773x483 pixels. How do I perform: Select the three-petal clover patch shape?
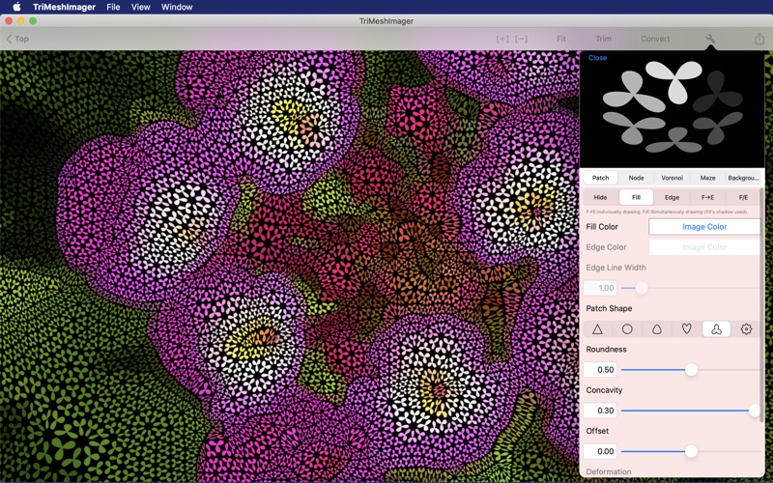pyautogui.click(x=716, y=329)
